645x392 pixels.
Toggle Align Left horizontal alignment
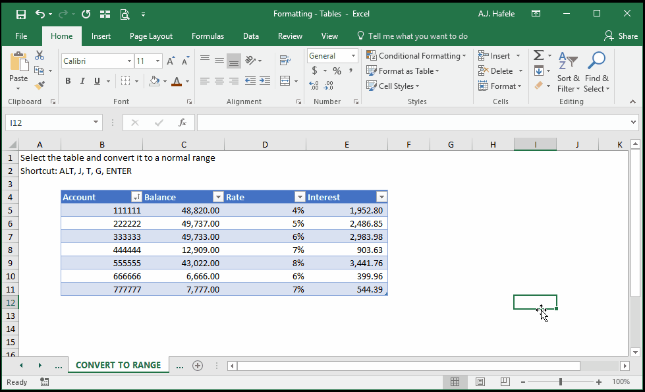[205, 80]
